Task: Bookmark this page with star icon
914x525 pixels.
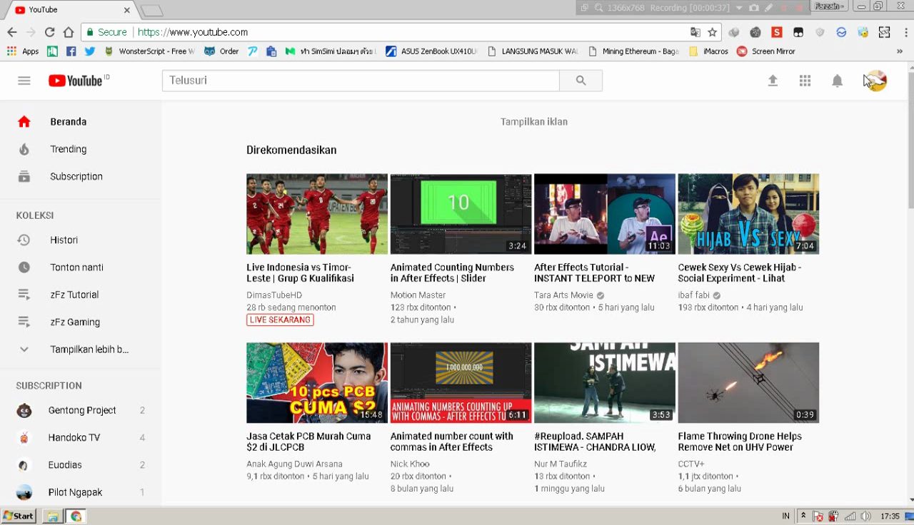Action: (712, 32)
